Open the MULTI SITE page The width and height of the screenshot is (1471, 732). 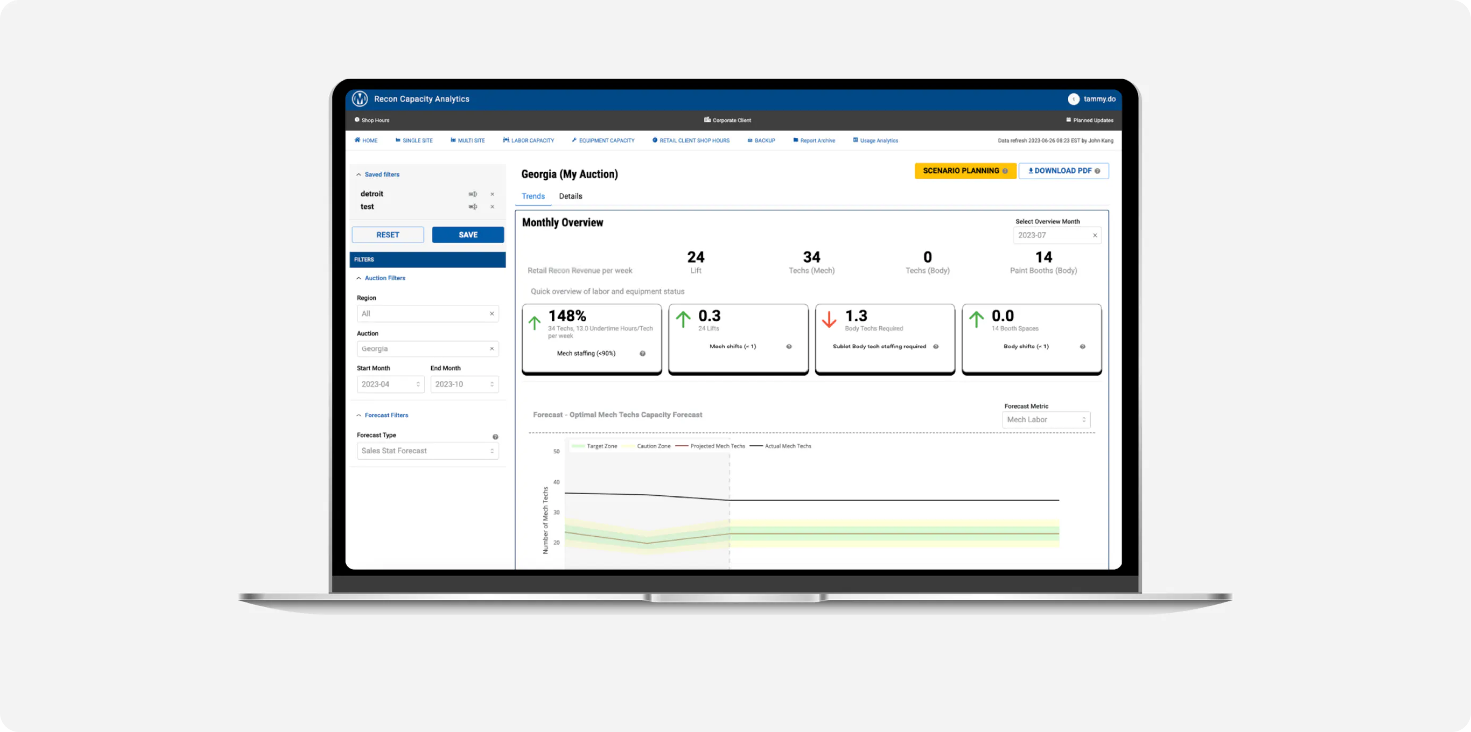[x=467, y=140]
